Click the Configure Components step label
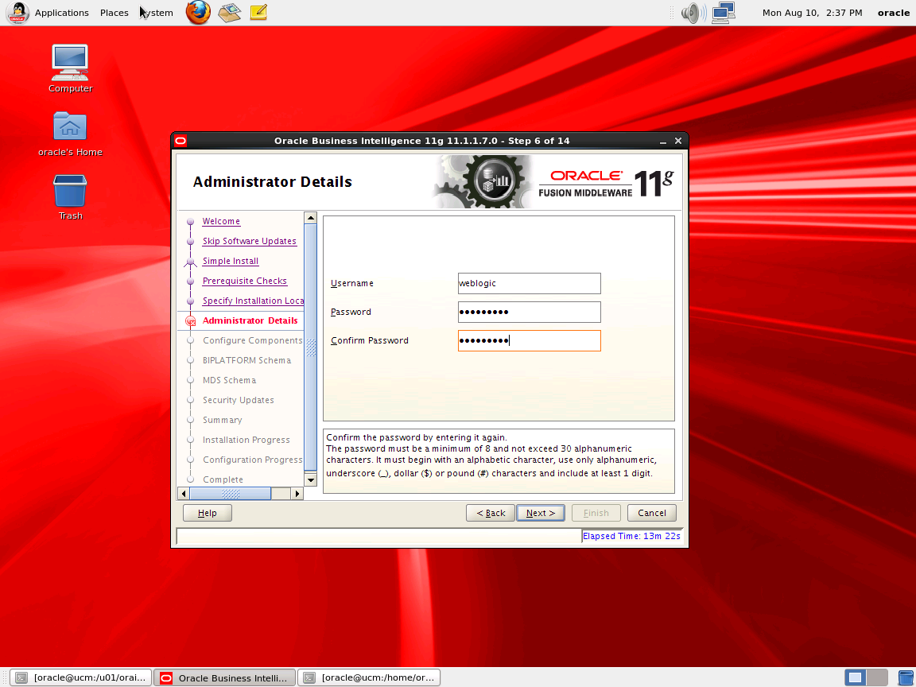 click(252, 340)
